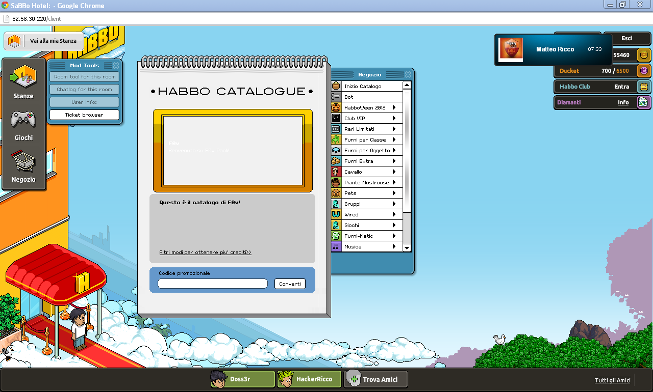The width and height of the screenshot is (653, 392).
Task: Click the Habbo Club Entra link
Action: 621,87
